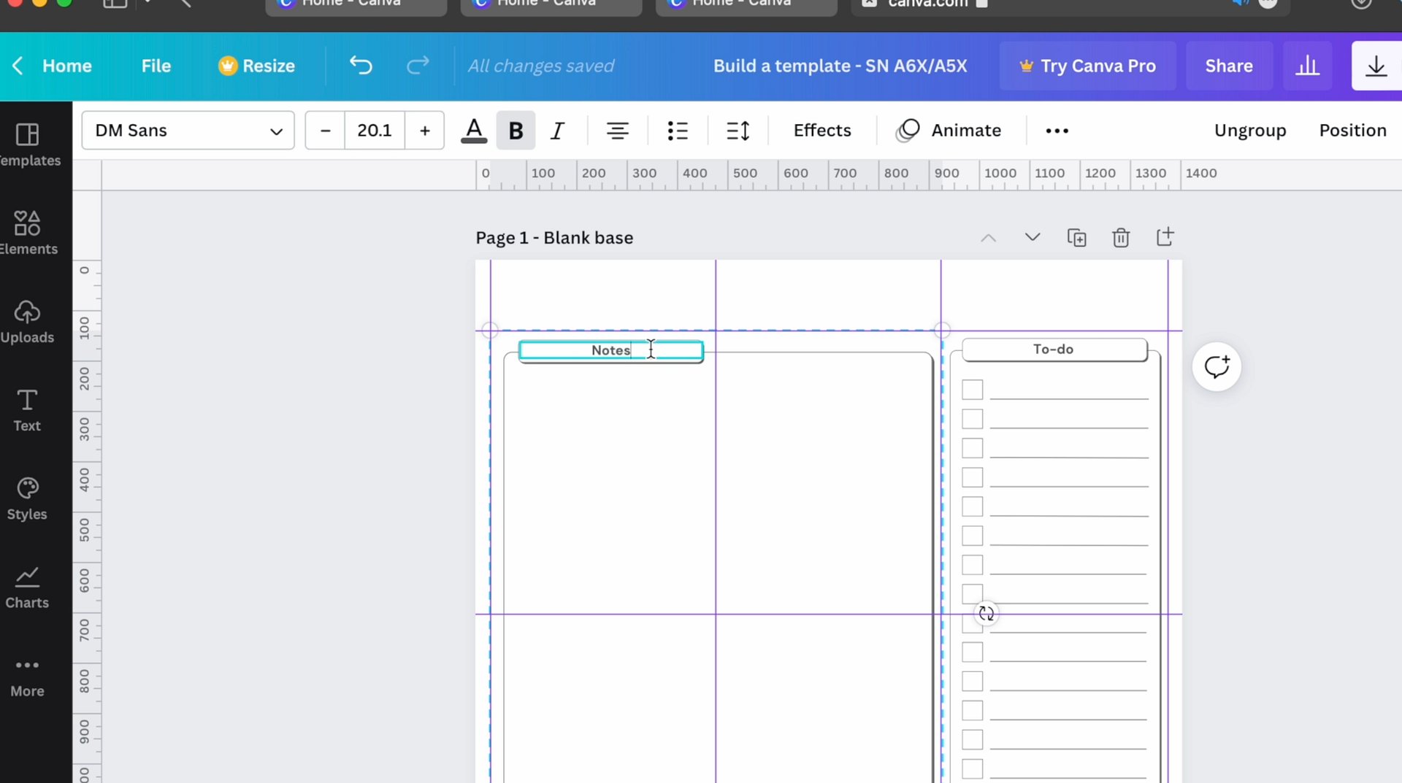Toggle italic formatting

[558, 130]
